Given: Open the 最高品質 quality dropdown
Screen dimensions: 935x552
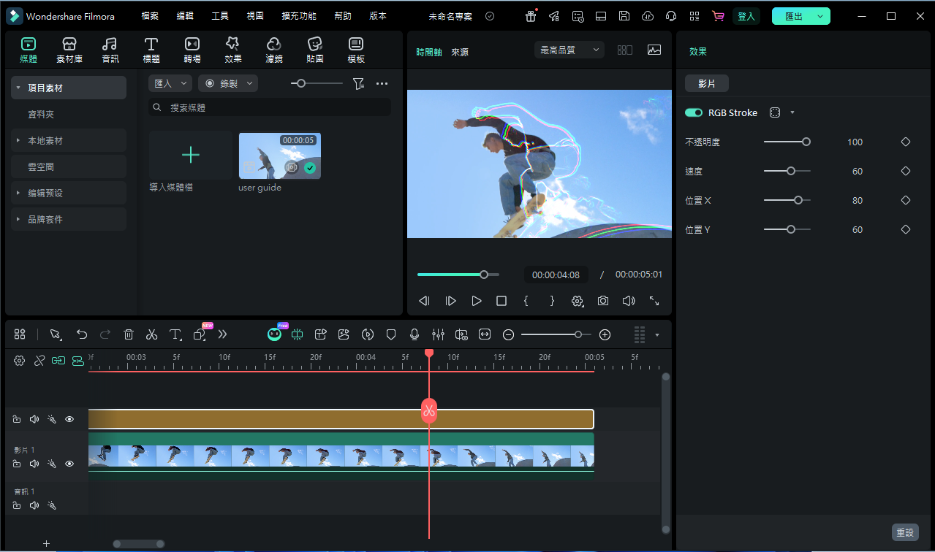Looking at the screenshot, I should (569, 50).
